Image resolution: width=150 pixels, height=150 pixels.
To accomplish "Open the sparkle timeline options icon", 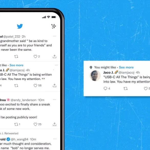I will (x=54, y=26).
